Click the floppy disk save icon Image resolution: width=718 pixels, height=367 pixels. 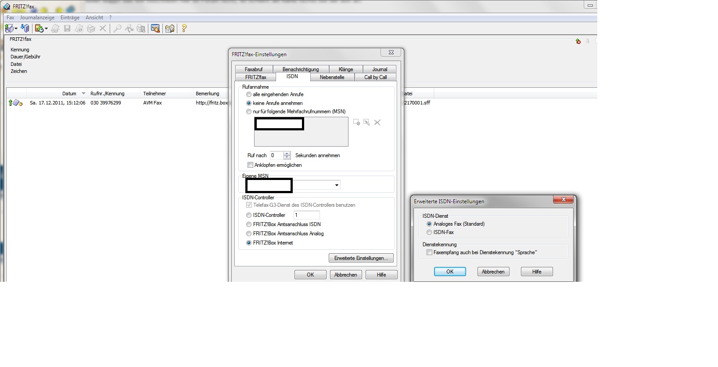pos(67,29)
